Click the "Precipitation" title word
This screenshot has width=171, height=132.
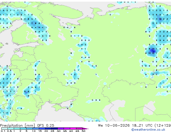click(x=11, y=126)
